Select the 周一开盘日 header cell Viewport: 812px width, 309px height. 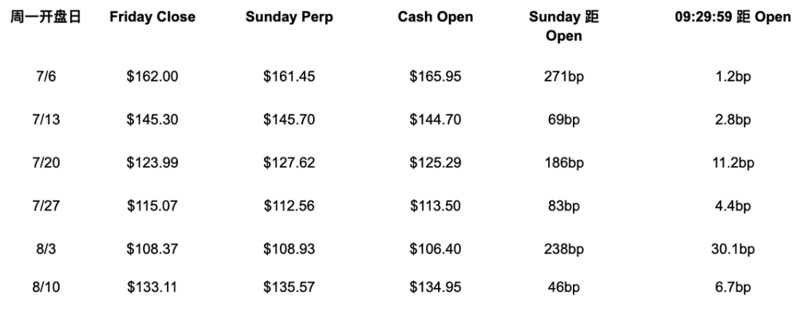(46, 17)
